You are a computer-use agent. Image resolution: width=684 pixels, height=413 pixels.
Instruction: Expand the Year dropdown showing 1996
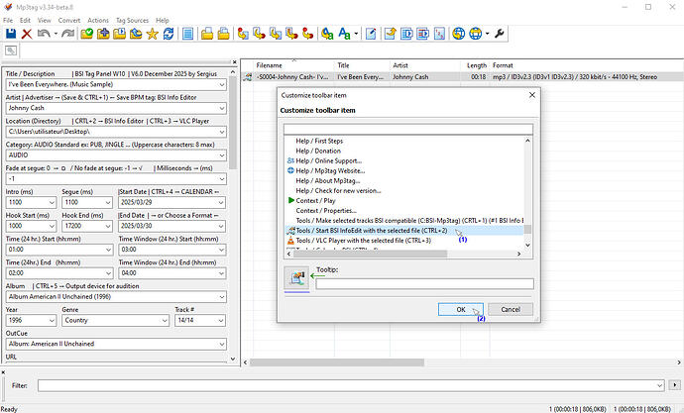tap(52, 320)
